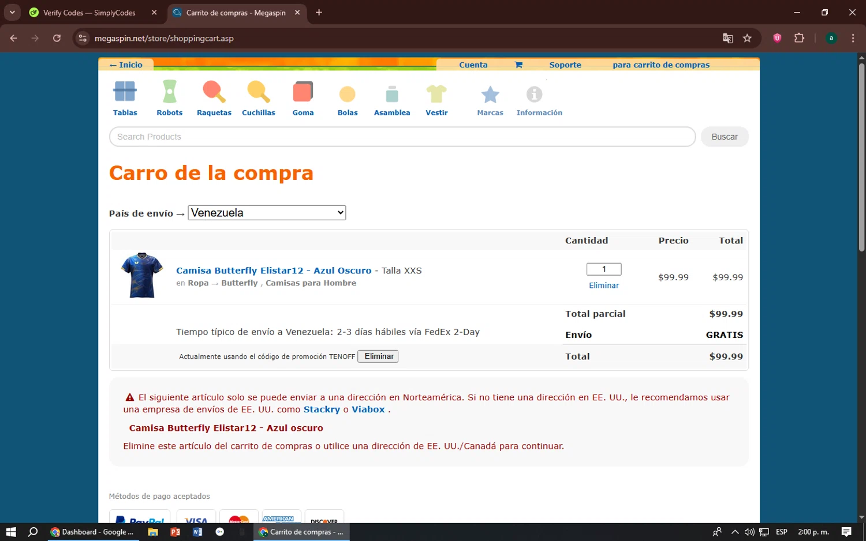
Task: Open the Información icon
Action: point(534,94)
